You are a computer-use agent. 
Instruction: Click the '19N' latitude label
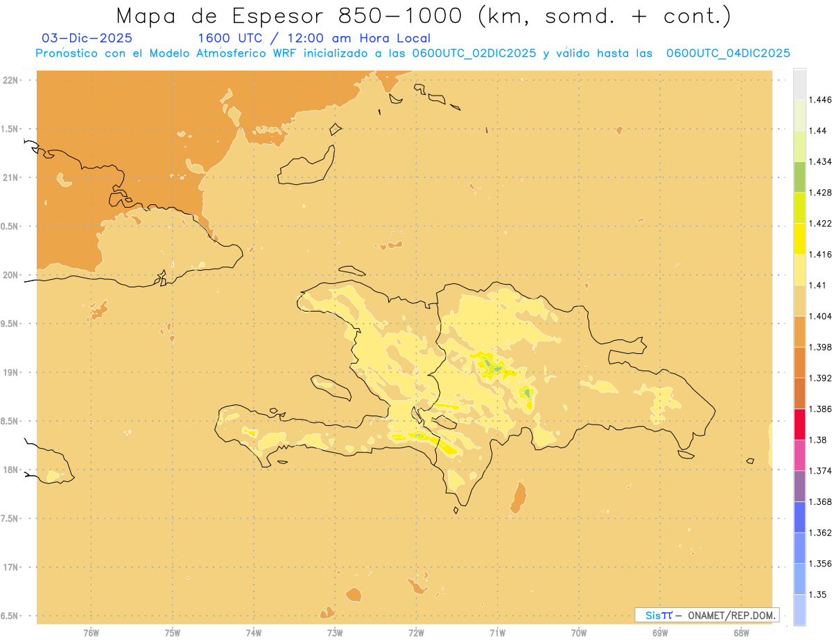pyautogui.click(x=10, y=373)
